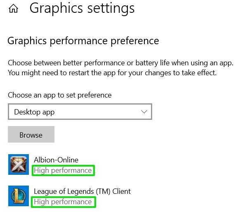Expand the dropdown using its chevron arrow
The image size is (252, 224).
144,112
